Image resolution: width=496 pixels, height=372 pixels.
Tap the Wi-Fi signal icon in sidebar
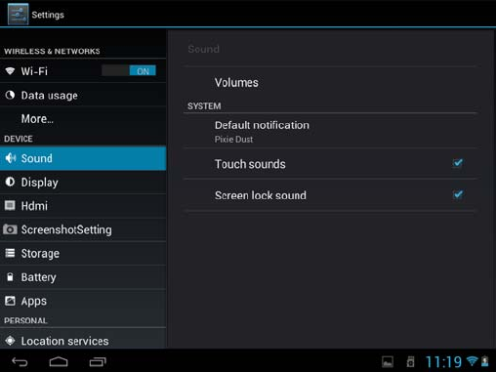tap(10, 70)
